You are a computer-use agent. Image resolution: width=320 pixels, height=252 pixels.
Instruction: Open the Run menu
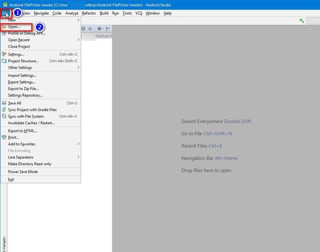coord(115,13)
